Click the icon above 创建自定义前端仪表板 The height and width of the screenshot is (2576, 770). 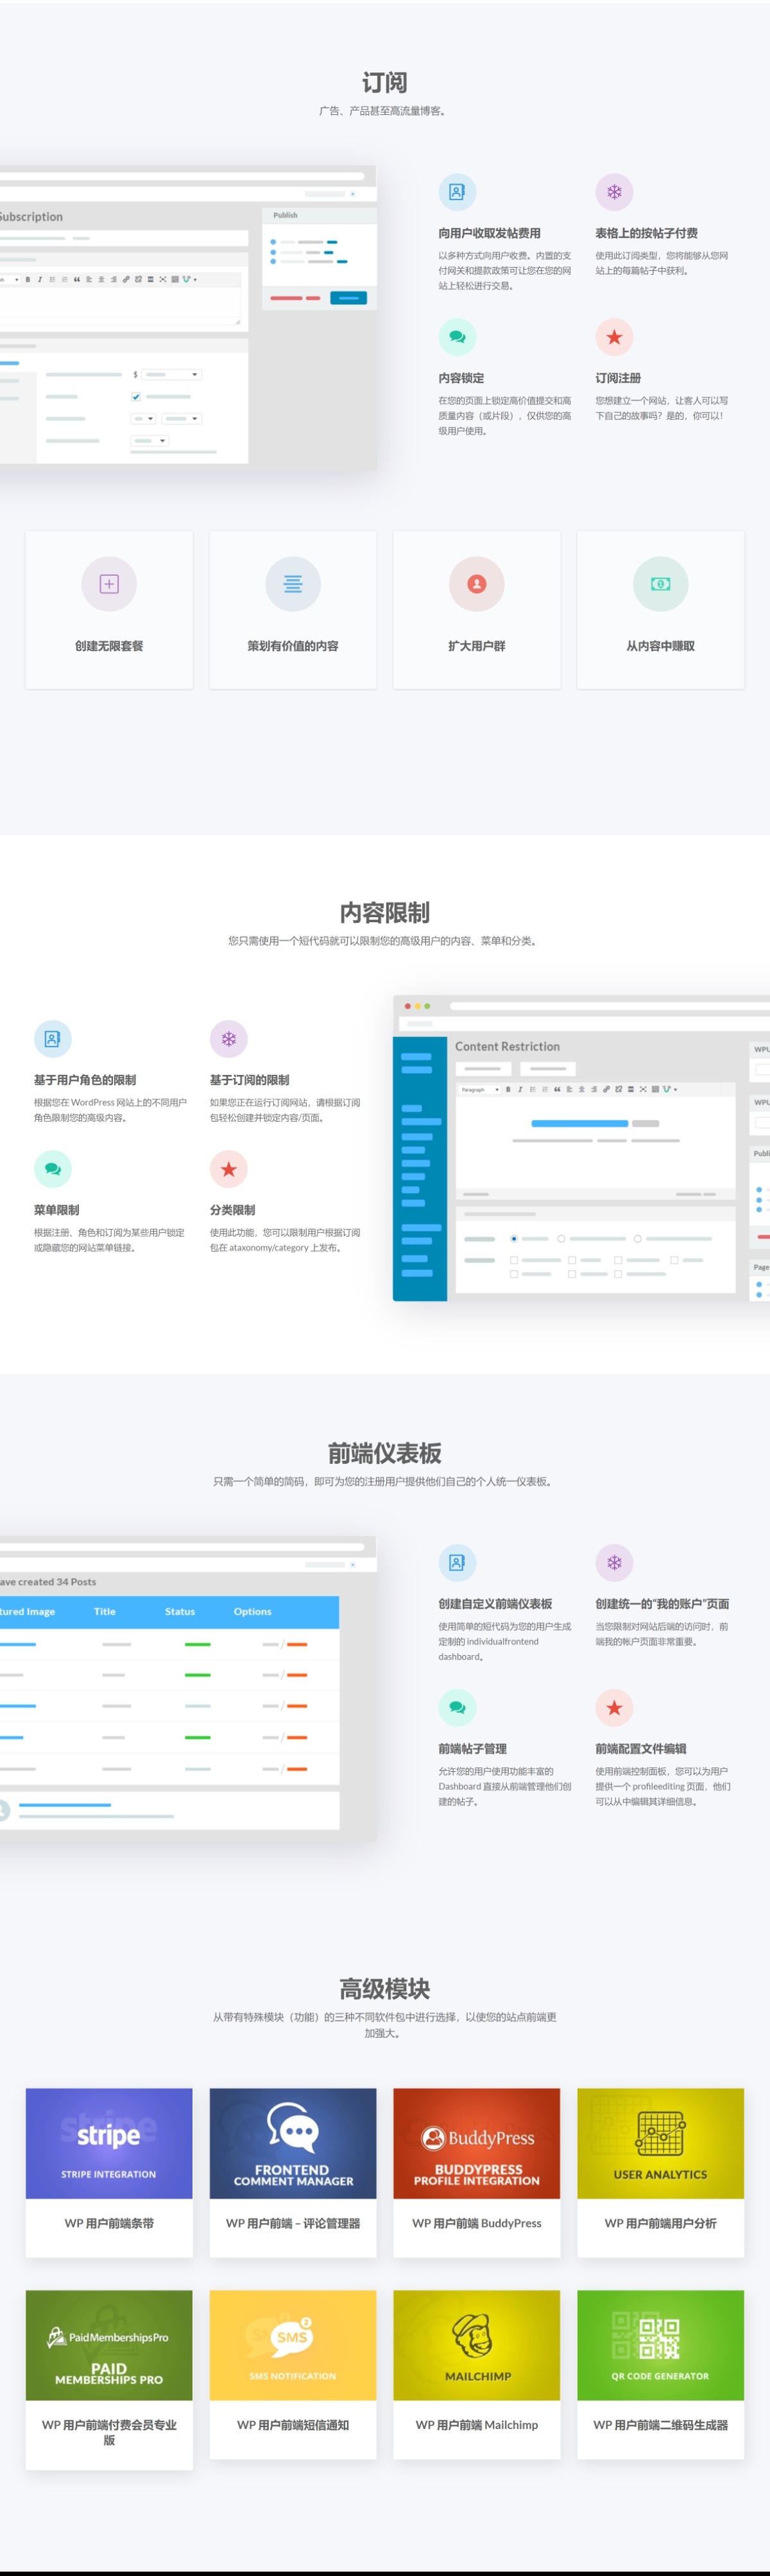pyautogui.click(x=457, y=1563)
